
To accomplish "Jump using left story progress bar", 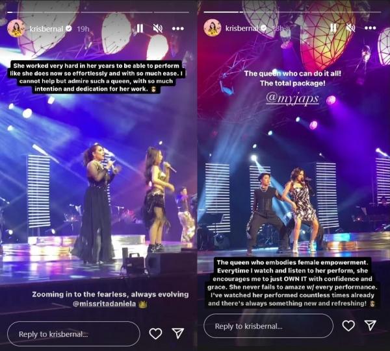I will click(x=98, y=12).
